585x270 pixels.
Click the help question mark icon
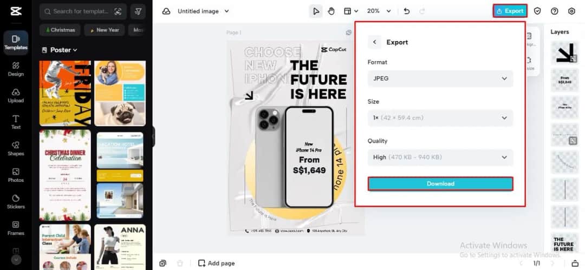(x=554, y=11)
